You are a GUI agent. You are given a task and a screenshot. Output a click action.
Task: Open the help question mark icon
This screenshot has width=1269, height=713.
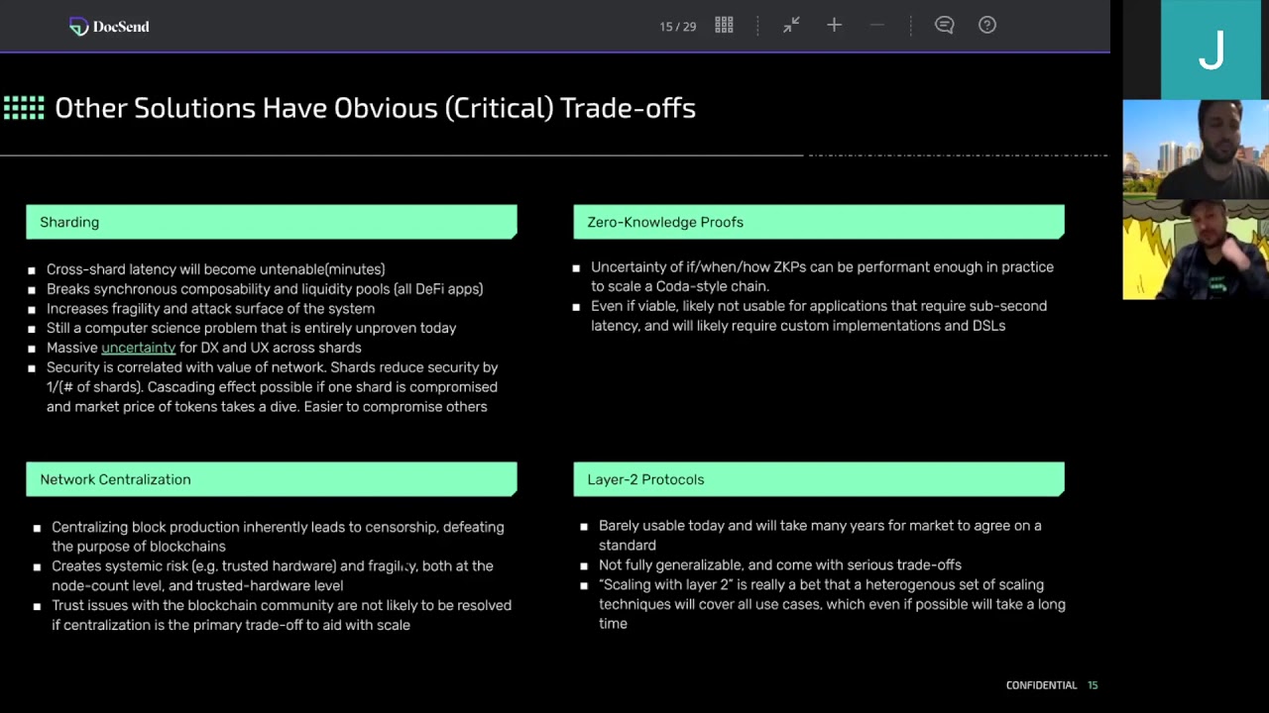(x=987, y=26)
